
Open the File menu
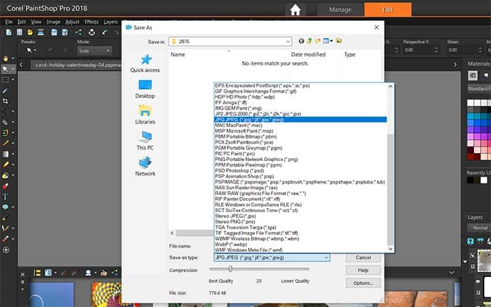click(x=9, y=22)
